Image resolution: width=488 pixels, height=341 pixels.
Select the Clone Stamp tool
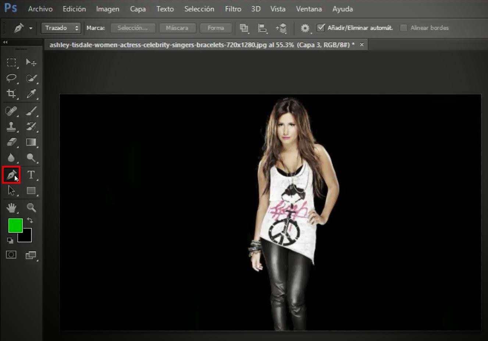[x=11, y=126]
